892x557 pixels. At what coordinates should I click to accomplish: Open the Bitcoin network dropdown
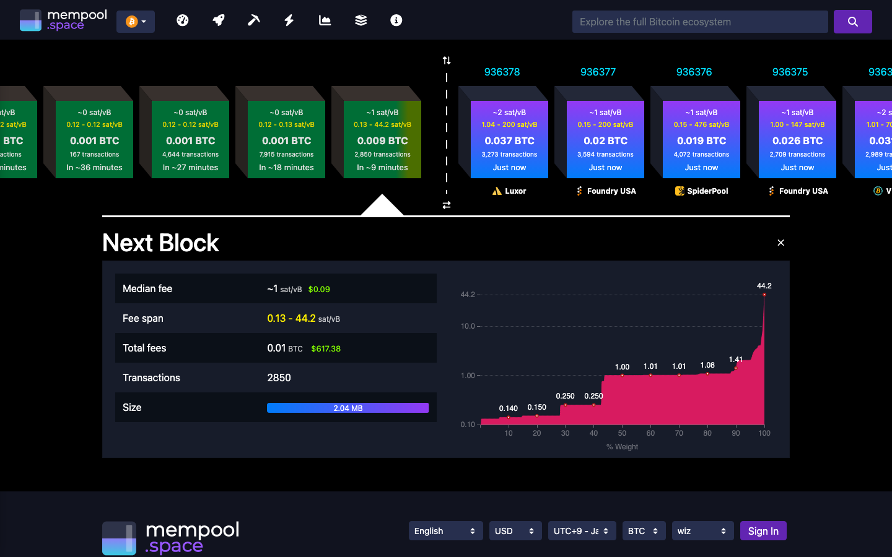135,20
